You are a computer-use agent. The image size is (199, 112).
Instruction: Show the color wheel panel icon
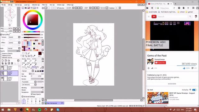pyautogui.click(x=23, y=8)
